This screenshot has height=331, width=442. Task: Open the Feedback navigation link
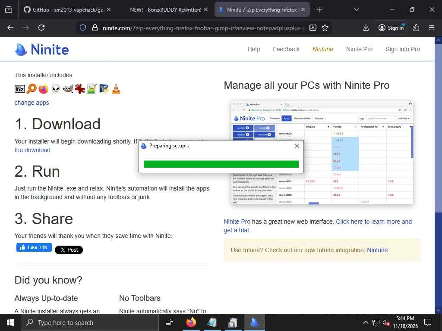coord(286,49)
